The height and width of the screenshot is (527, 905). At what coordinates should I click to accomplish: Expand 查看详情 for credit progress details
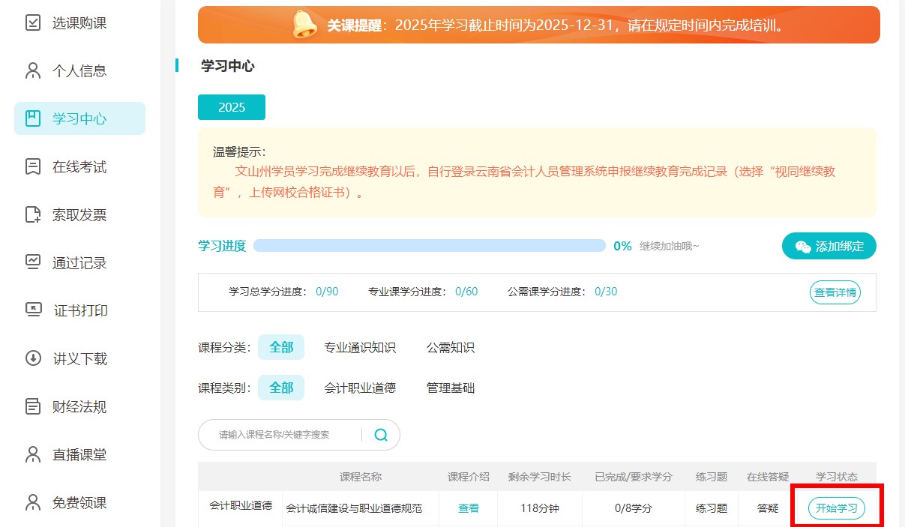[835, 292]
